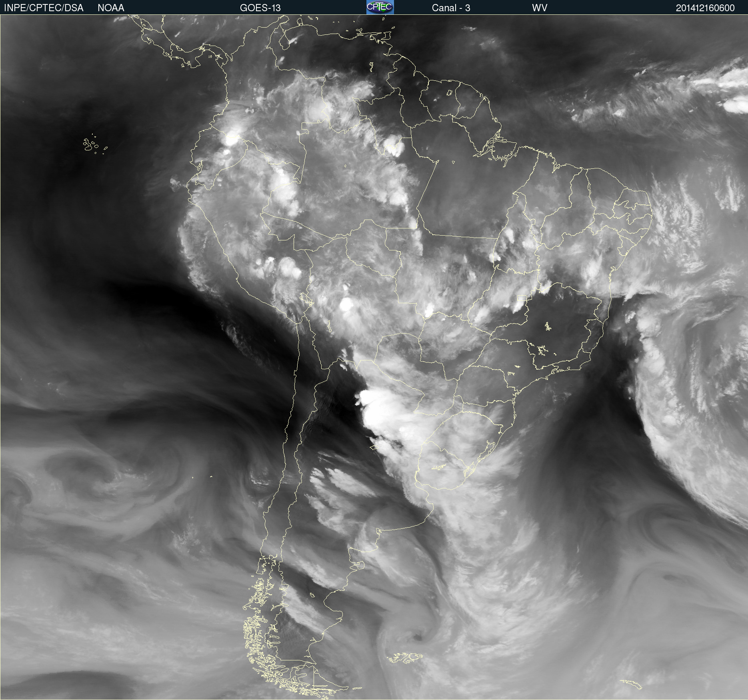Click the WV label in header
Viewport: 748px width, 700px height.
[x=540, y=8]
